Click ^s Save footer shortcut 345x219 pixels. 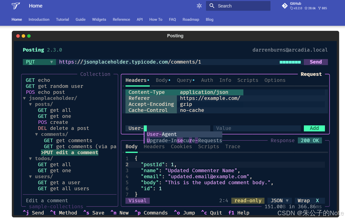[x=94, y=213]
